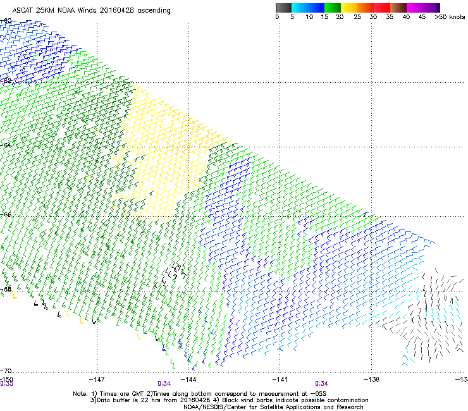Click the 'Data buffer is 22 hrs' note line
Image resolution: width=468 pixels, height=411 pixels.
[x=229, y=400]
